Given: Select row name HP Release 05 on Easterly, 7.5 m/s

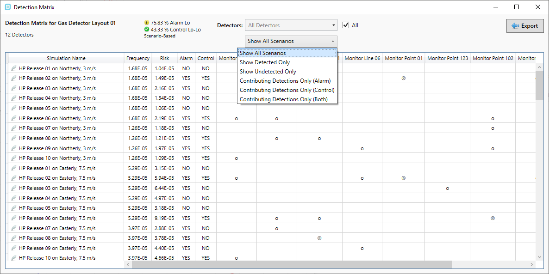Looking at the screenshot, I should pyautogui.click(x=57, y=208).
